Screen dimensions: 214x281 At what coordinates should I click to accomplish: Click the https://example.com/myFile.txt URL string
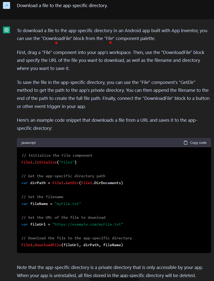(x=88, y=224)
